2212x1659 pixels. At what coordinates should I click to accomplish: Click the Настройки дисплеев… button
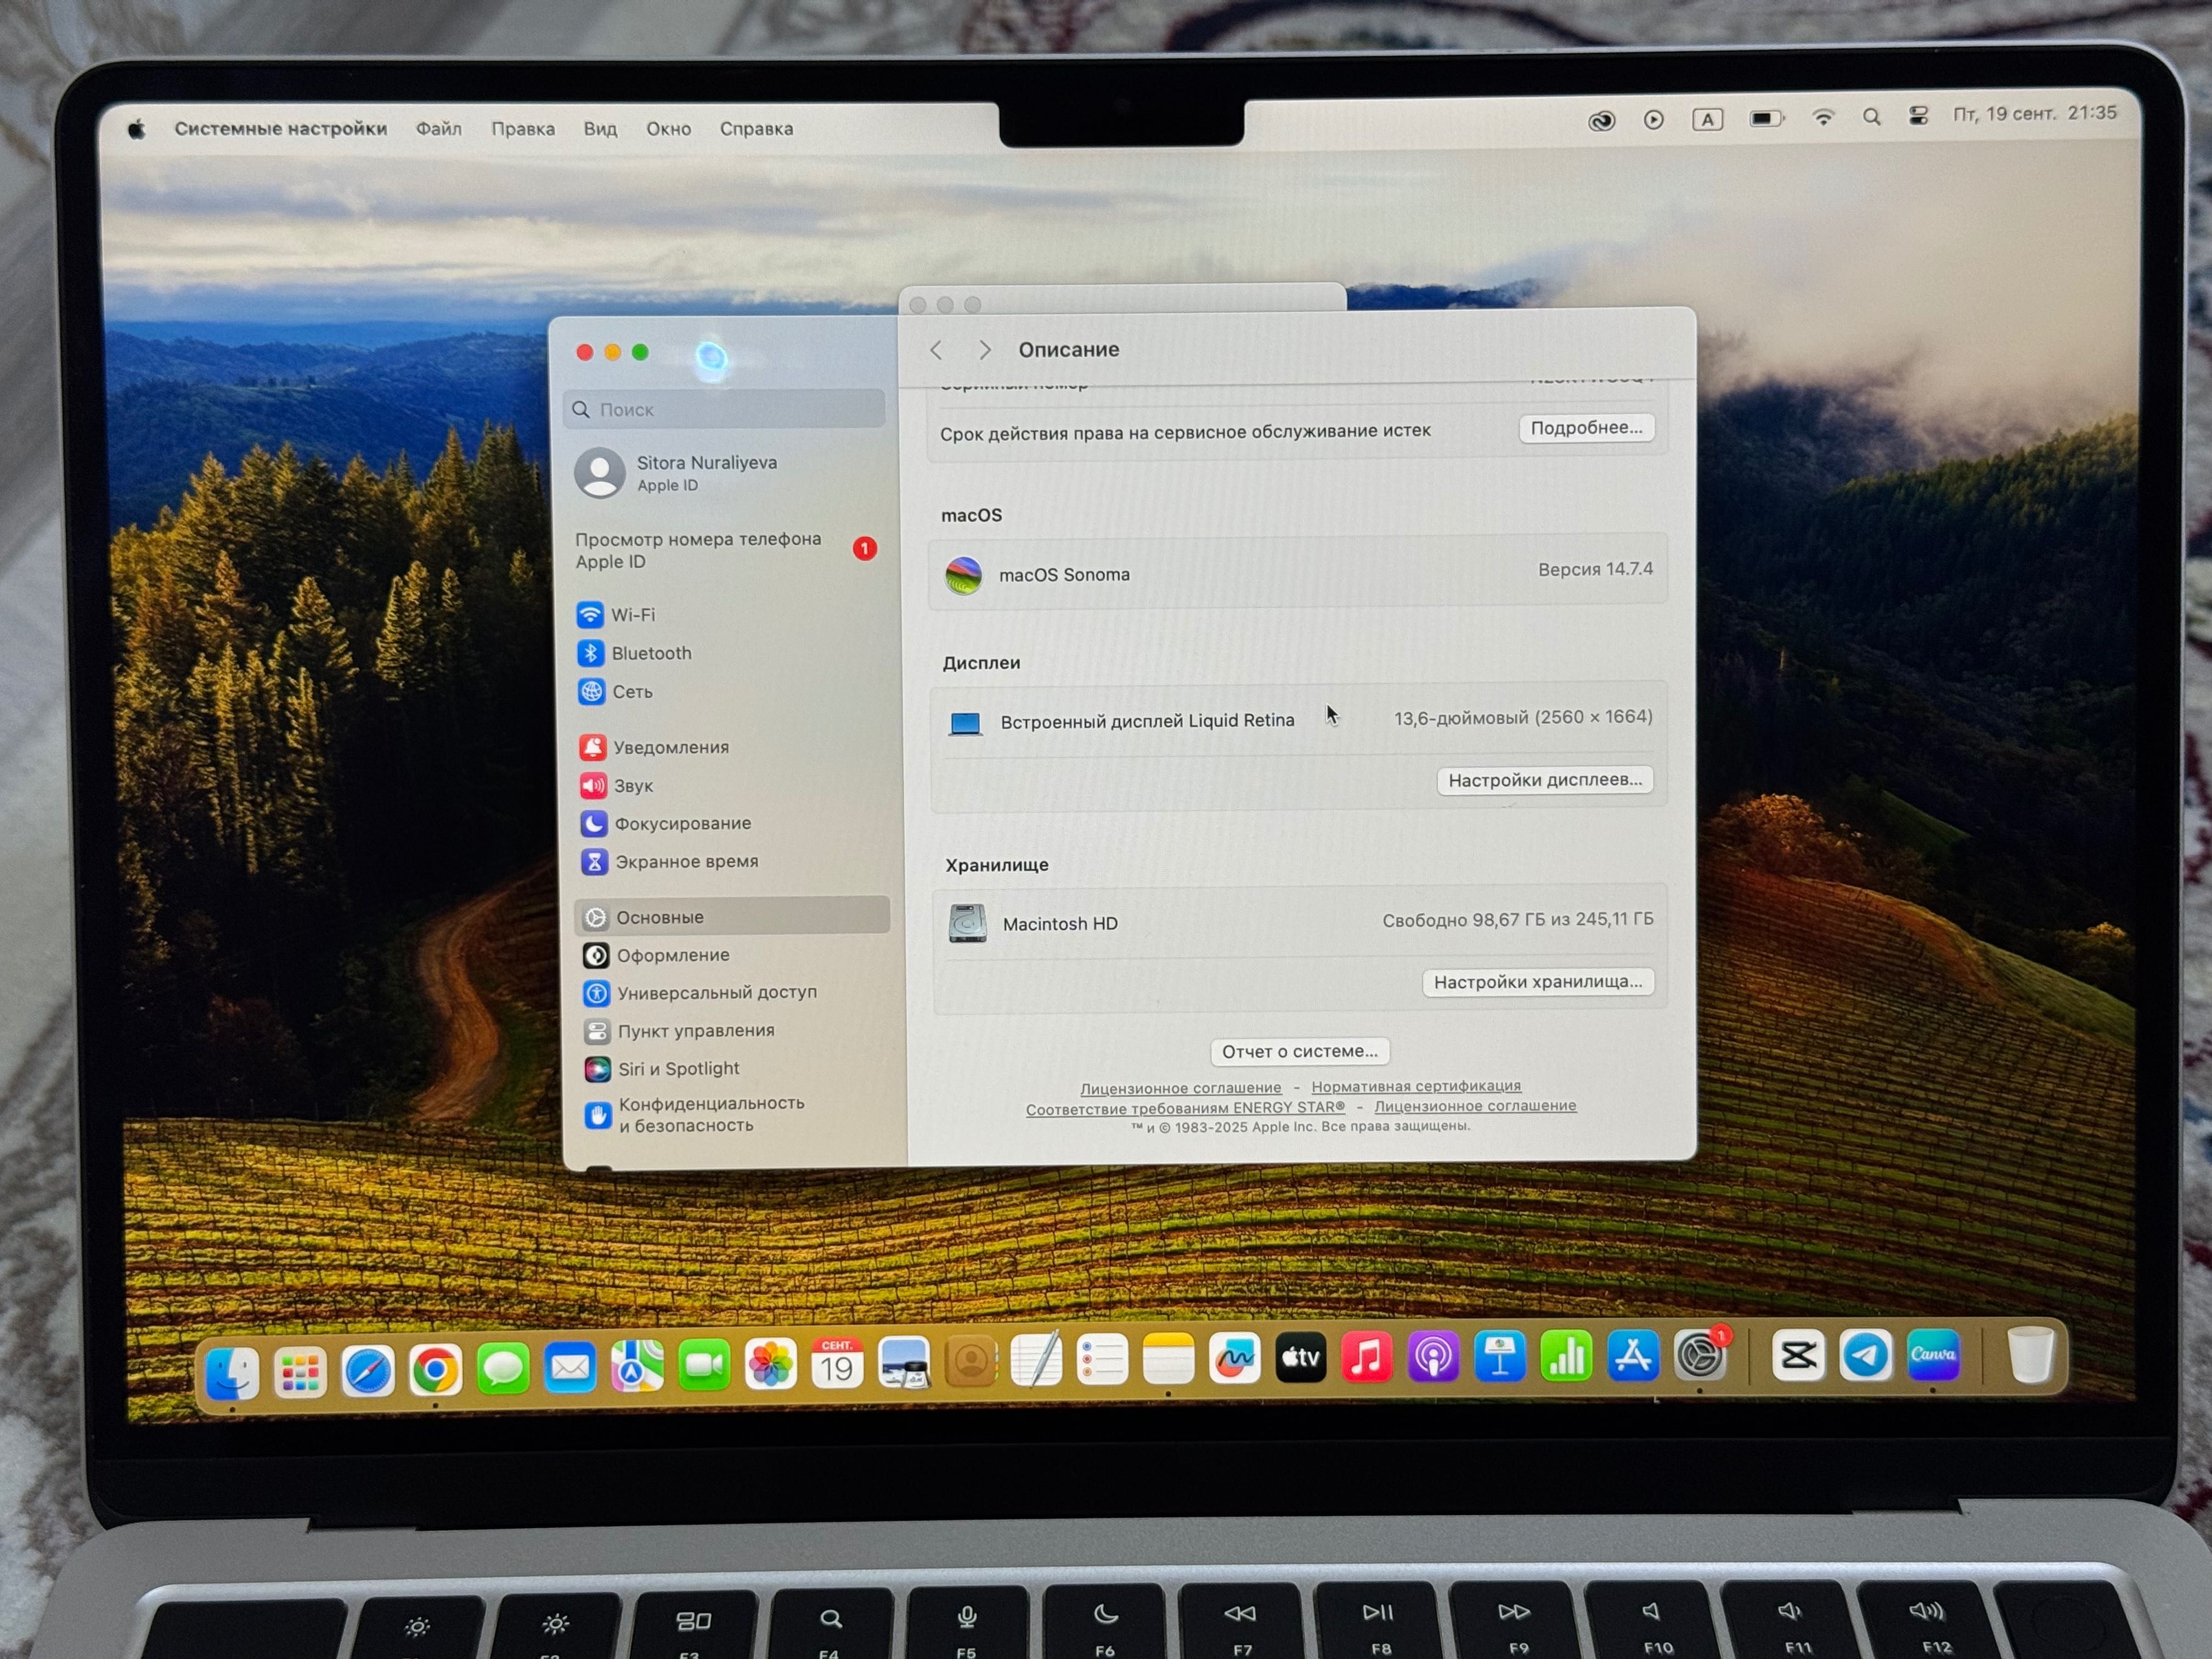(1545, 780)
